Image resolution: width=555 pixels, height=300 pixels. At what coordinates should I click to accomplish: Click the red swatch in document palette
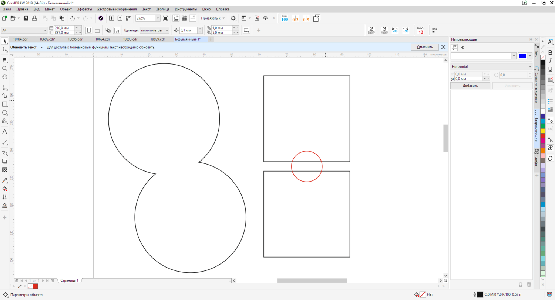tap(36, 286)
